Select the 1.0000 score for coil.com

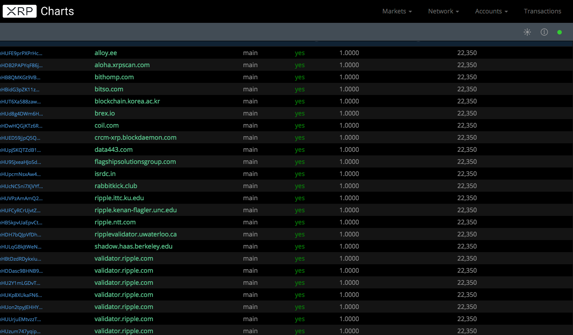[349, 125]
